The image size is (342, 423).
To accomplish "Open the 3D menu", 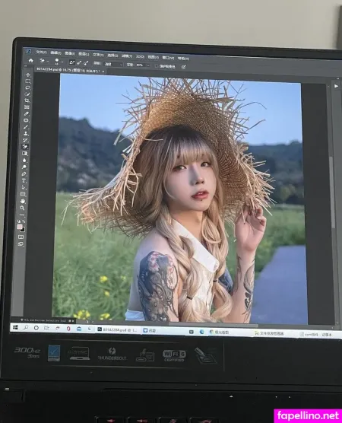I will [140, 56].
